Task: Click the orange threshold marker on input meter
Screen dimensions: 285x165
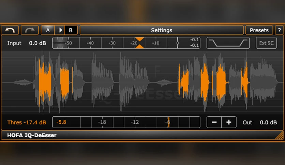Action: pyautogui.click(x=139, y=43)
